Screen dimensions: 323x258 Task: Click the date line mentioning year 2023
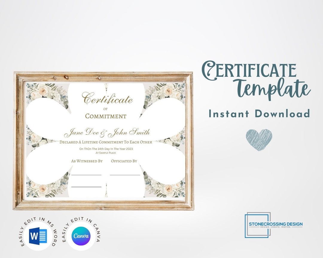pyautogui.click(x=106, y=148)
